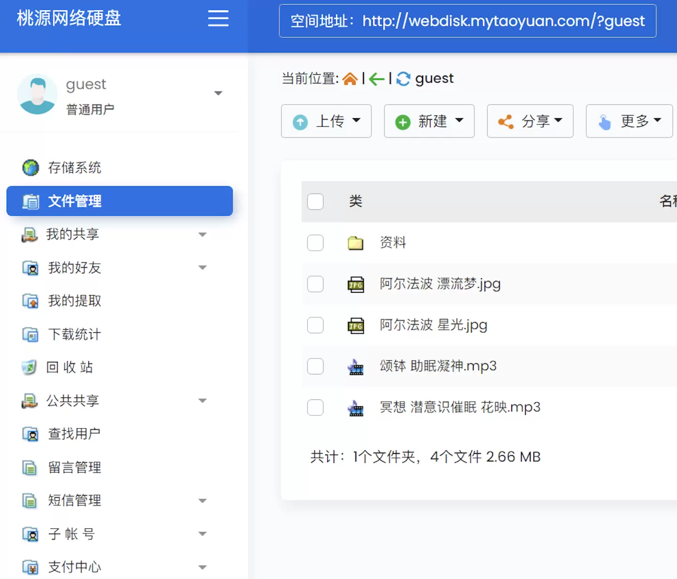The height and width of the screenshot is (579, 677).
Task: Select the checkbox for 颂钵 助眠凝神.mp3
Action: 315,366
